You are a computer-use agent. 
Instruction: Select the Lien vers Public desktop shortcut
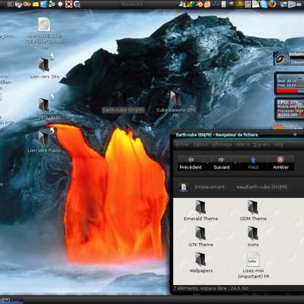45,141
